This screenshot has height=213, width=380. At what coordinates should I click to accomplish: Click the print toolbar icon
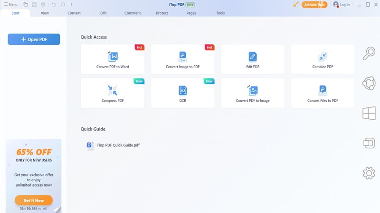click(43, 4)
